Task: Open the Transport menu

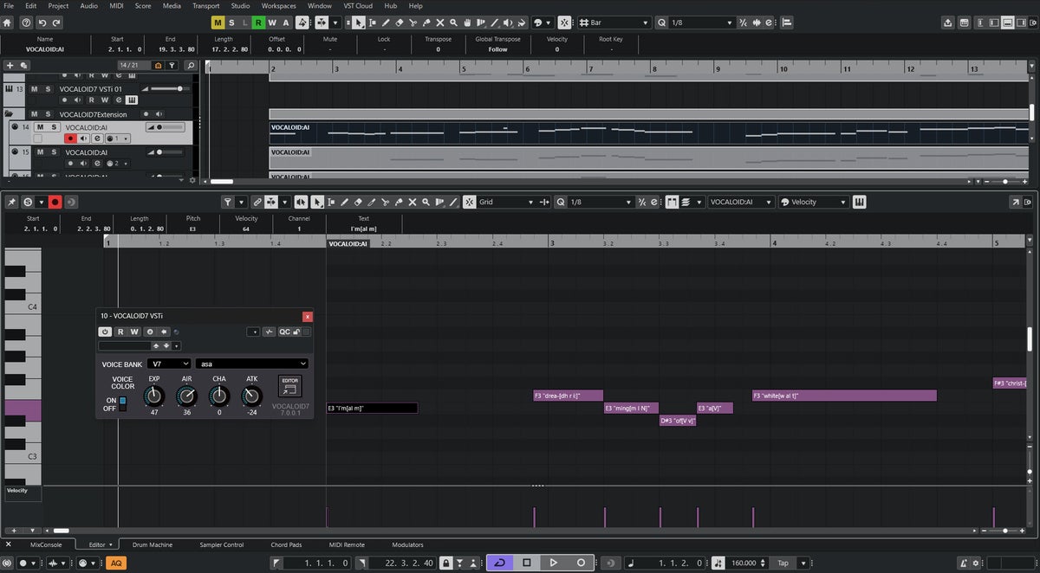Action: click(205, 5)
